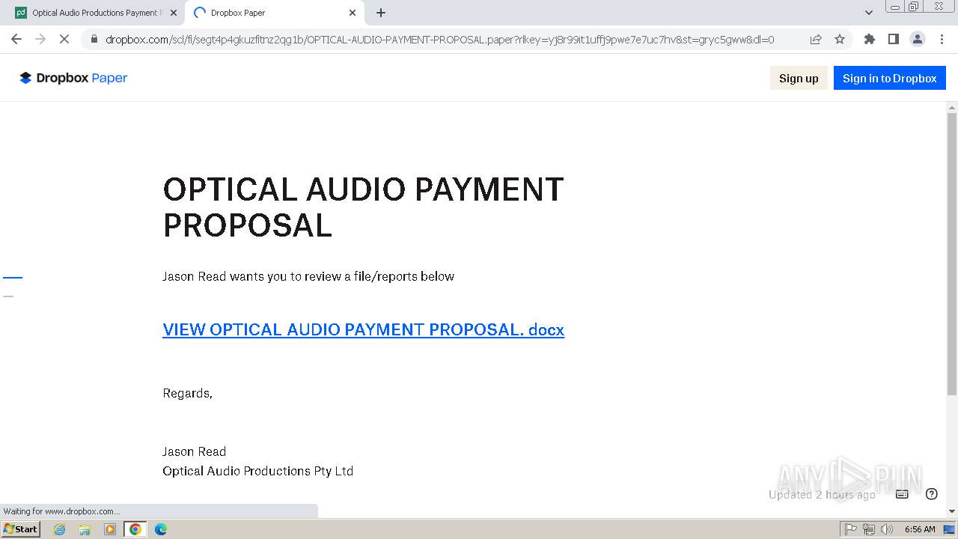Click 'Optical Audio Productions Pty Ltd' text
Screen dimensions: 958x539
point(257,471)
